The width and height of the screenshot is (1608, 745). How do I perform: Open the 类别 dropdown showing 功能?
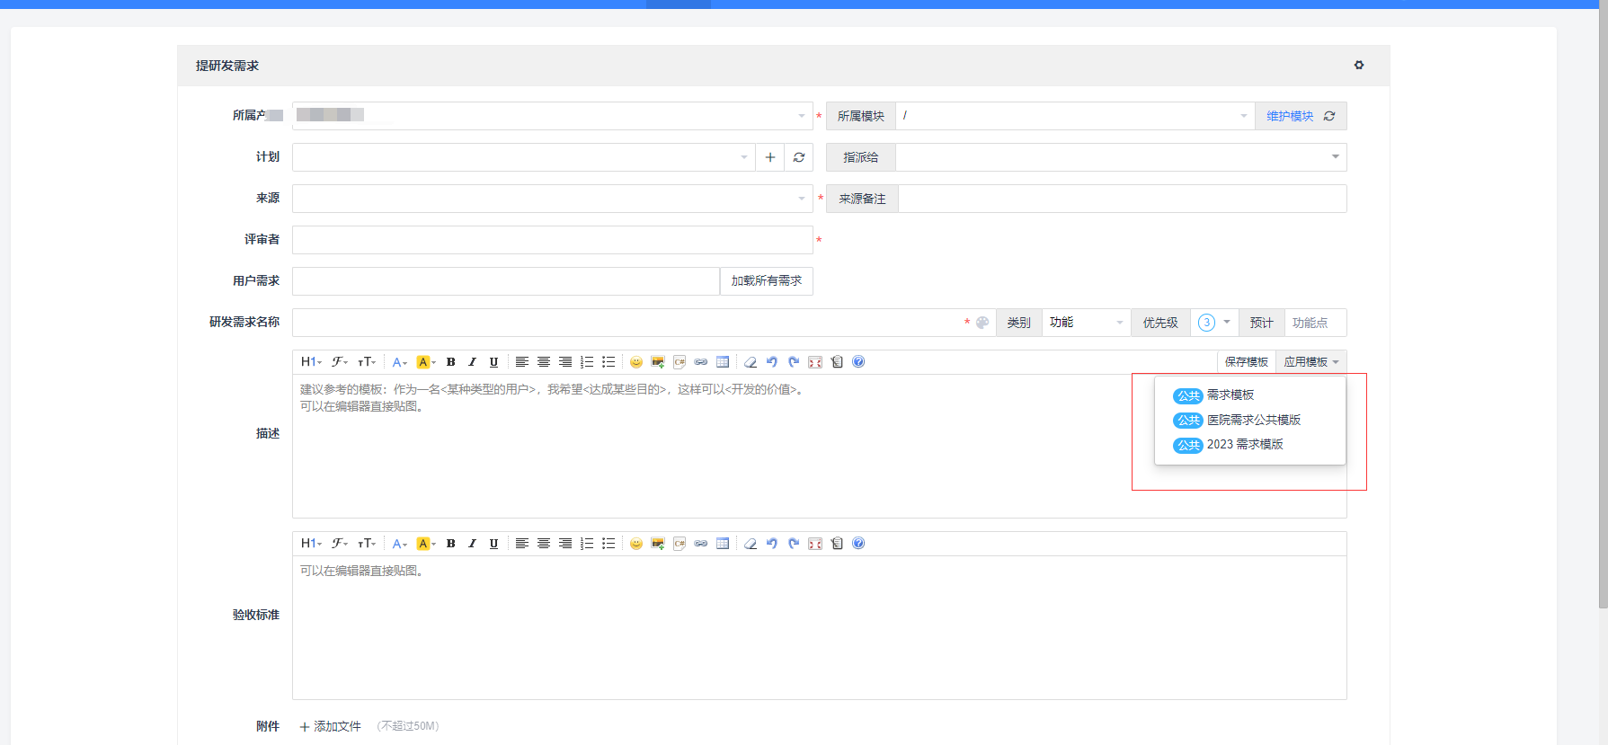[1087, 323]
